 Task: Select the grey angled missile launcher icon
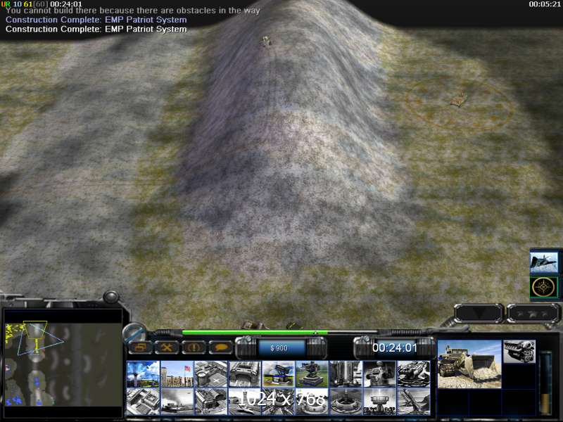point(414,401)
